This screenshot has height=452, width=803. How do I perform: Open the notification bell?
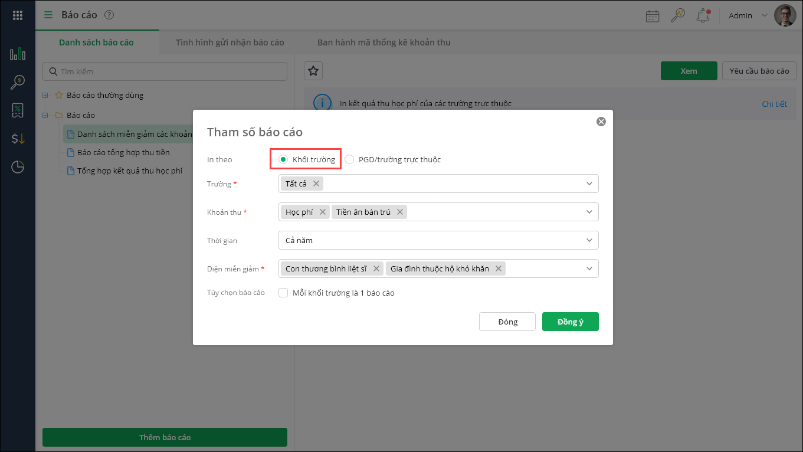(x=703, y=16)
